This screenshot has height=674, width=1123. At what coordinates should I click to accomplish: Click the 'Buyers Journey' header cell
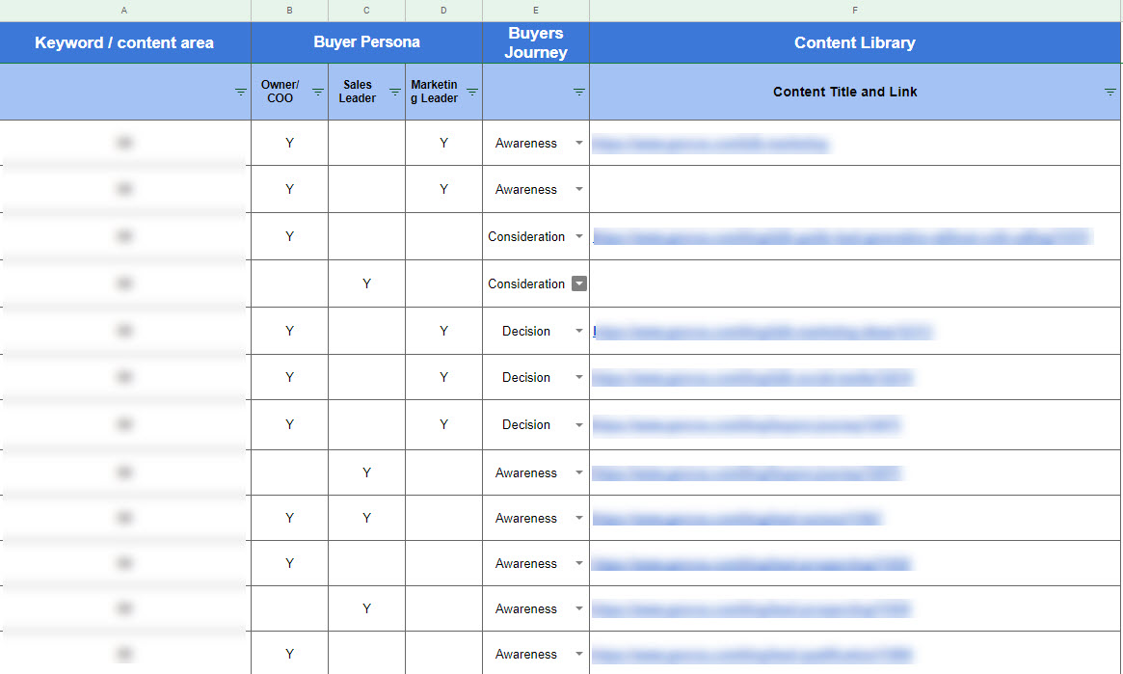(536, 43)
